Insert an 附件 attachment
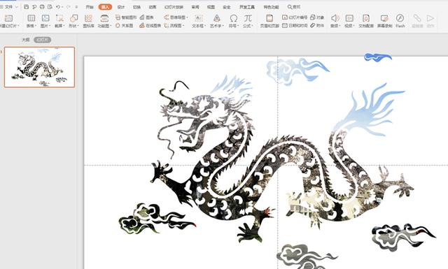This screenshot has height=269, width=448. (x=317, y=25)
